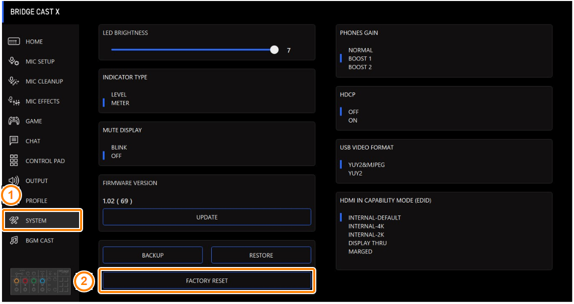
Task: Select INTERNAL-4K EDID mode
Action: 366,226
